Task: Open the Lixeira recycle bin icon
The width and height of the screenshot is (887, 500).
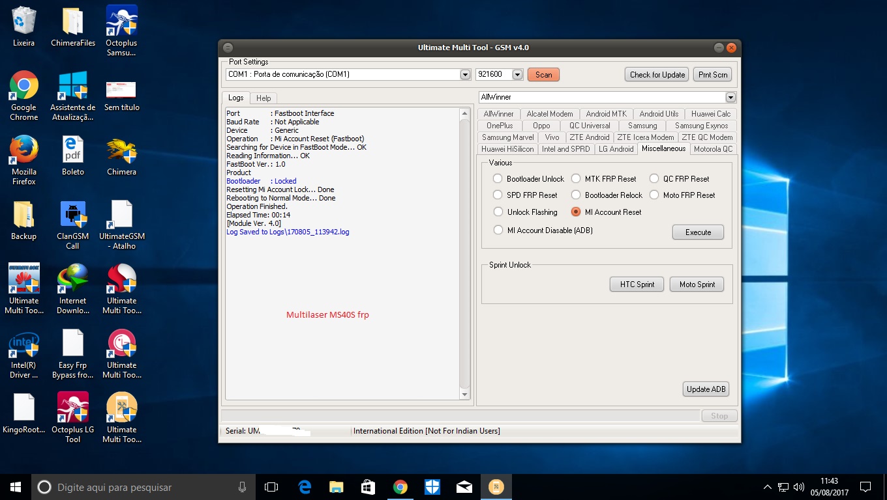Action: (24, 27)
